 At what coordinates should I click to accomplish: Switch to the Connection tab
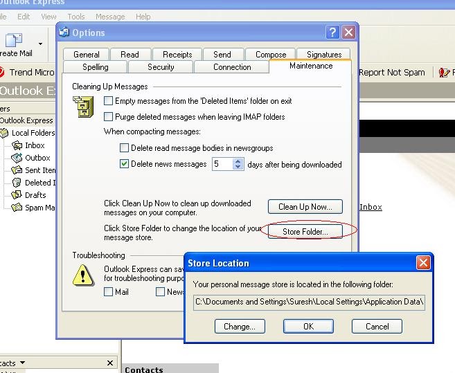[x=232, y=67]
